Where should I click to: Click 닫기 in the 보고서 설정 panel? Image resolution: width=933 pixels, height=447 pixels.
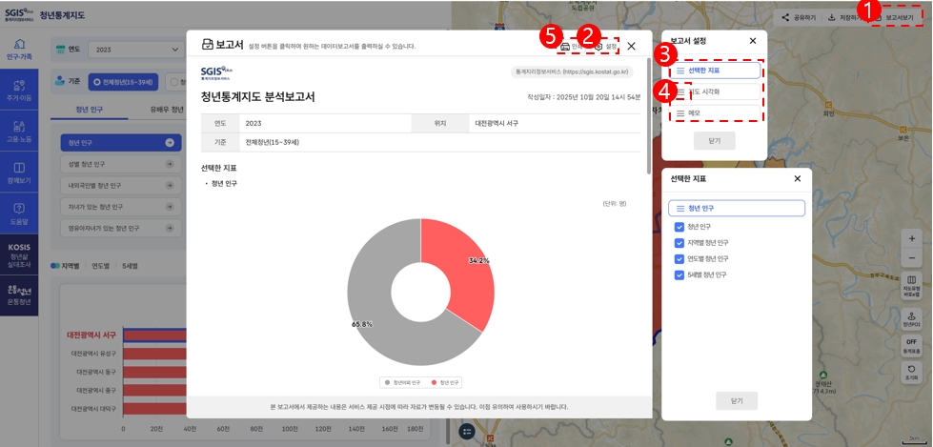click(714, 141)
